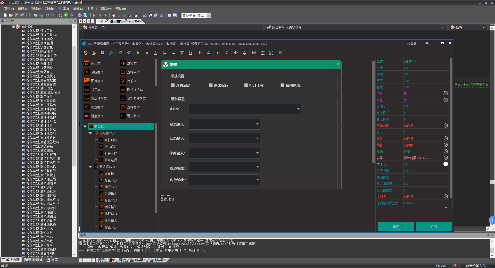The image size is (495, 268).
Task: Open a file in the Exui editor toolbar
Action: point(94,53)
